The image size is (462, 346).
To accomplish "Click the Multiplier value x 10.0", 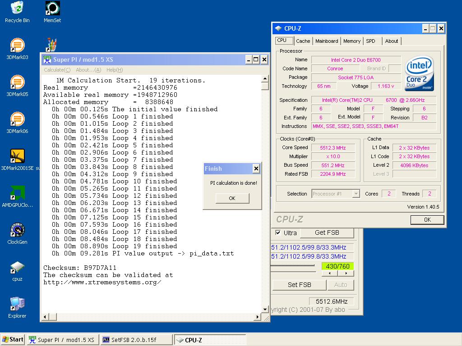I will pyautogui.click(x=333, y=156).
